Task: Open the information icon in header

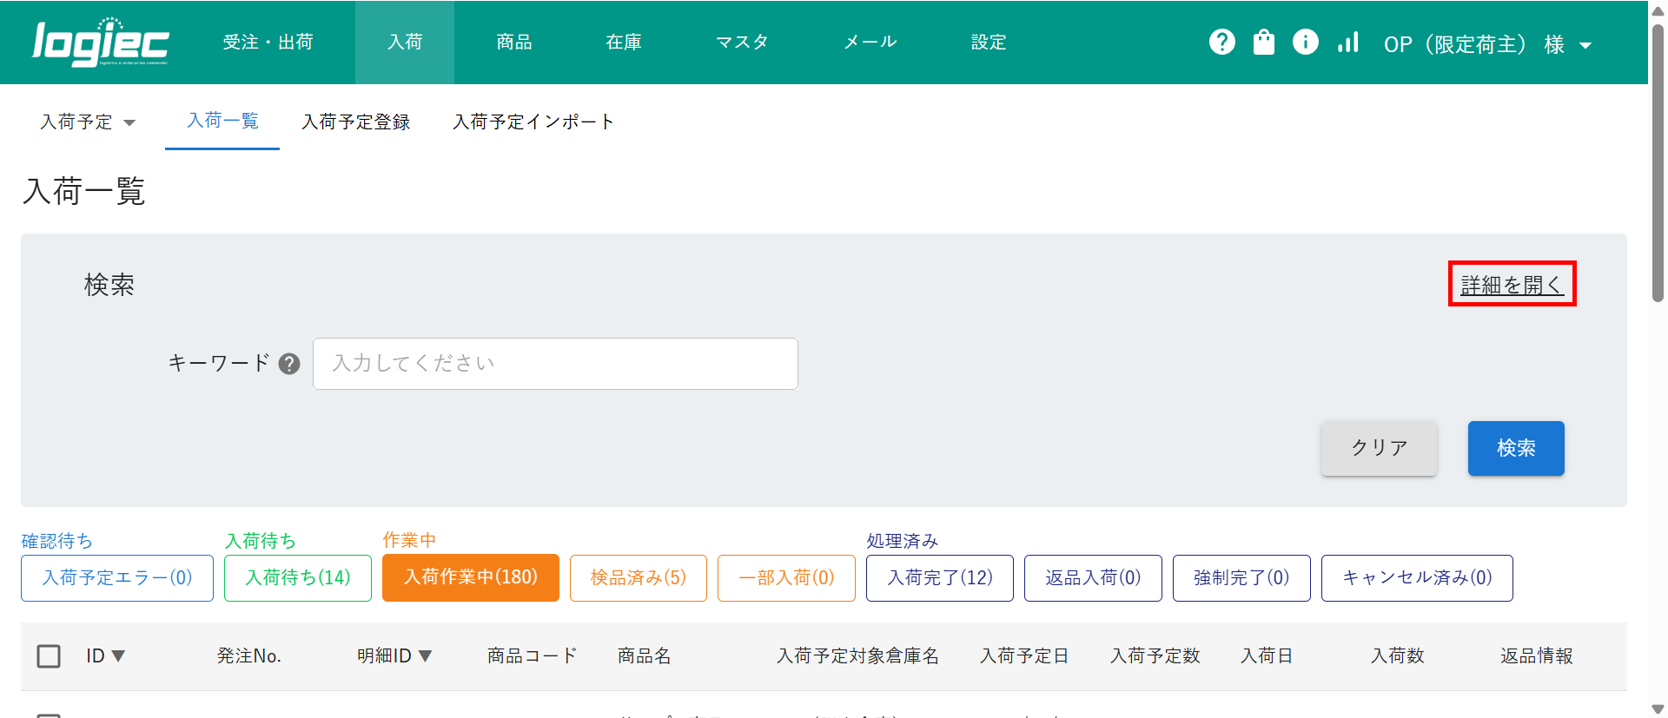Action: (1305, 42)
